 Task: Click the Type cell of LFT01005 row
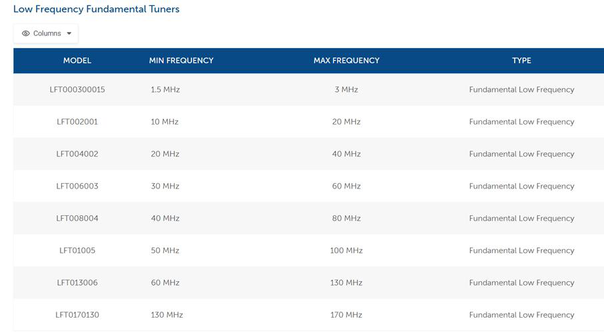point(521,250)
